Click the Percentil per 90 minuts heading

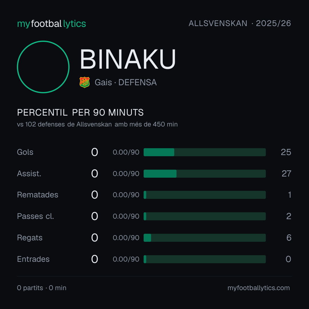(x=80, y=112)
